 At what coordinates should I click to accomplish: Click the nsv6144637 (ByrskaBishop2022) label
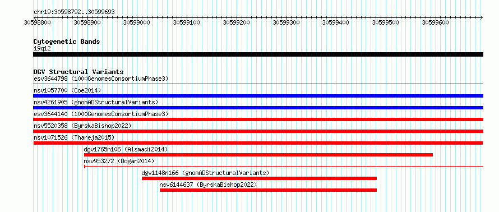(208, 185)
